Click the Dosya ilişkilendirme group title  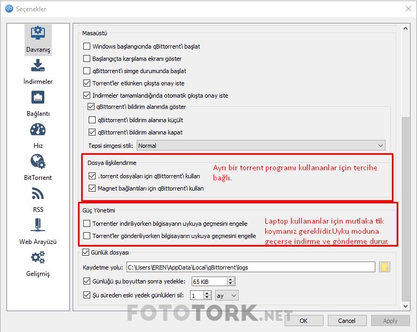click(112, 163)
